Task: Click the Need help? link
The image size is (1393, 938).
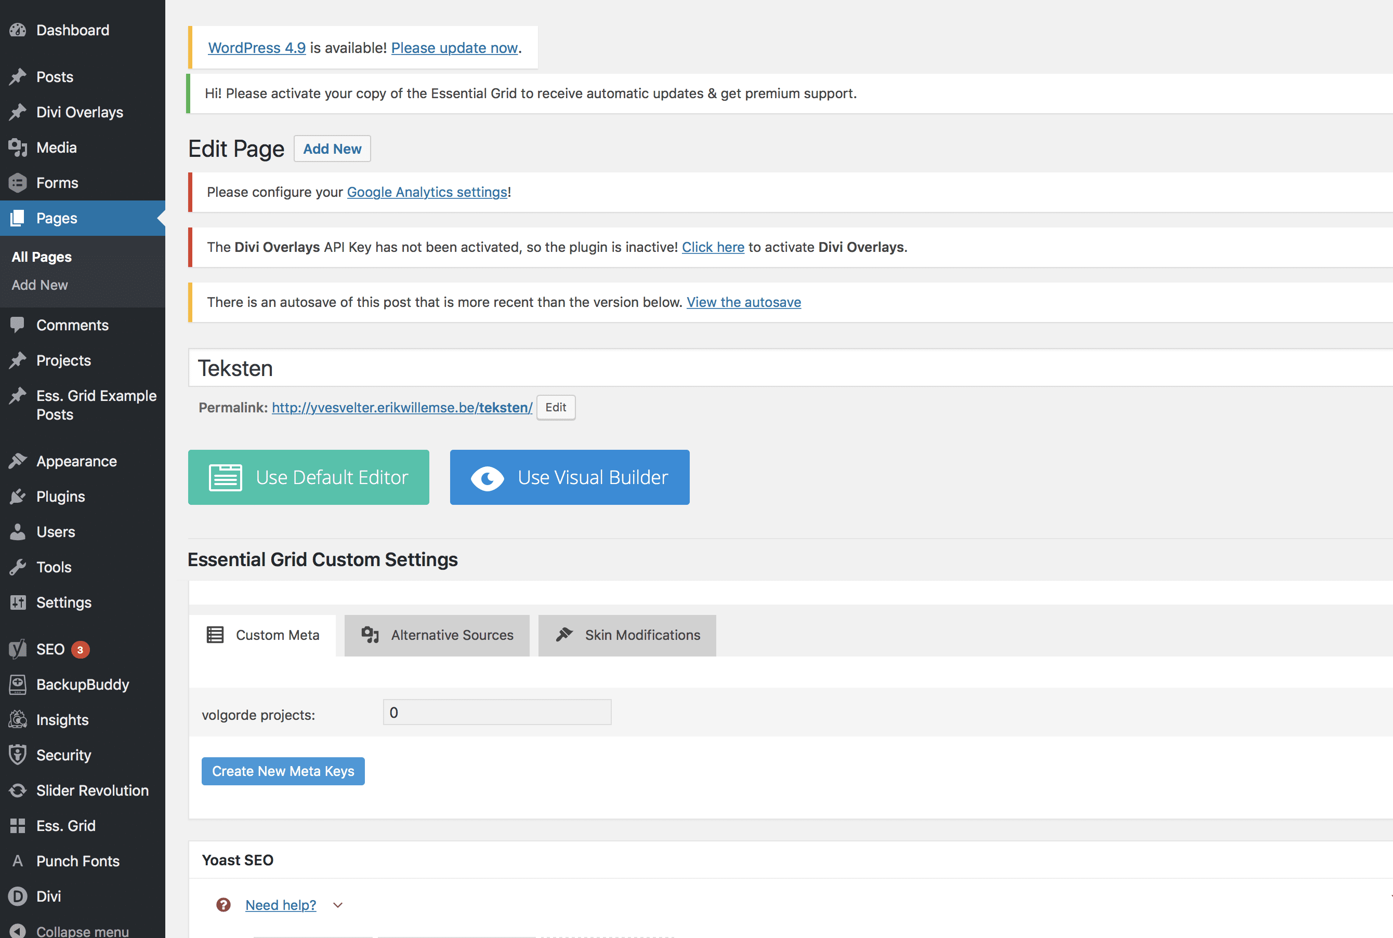Action: coord(281,905)
